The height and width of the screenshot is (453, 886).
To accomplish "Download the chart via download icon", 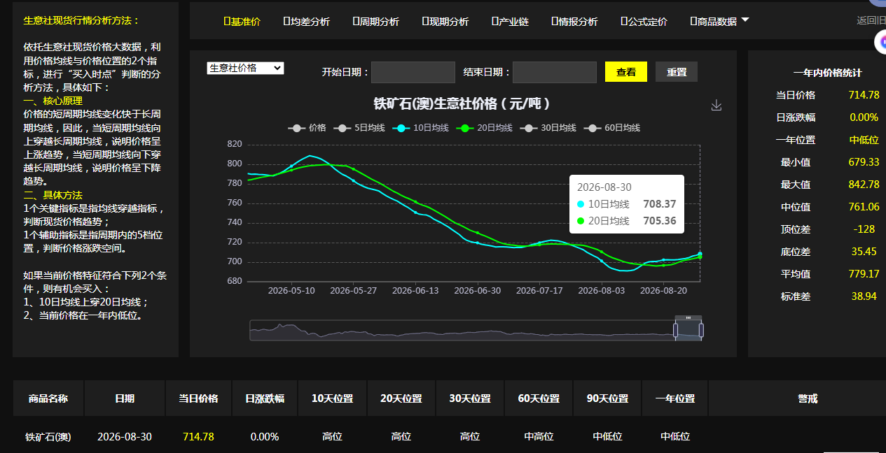I will pos(716,105).
